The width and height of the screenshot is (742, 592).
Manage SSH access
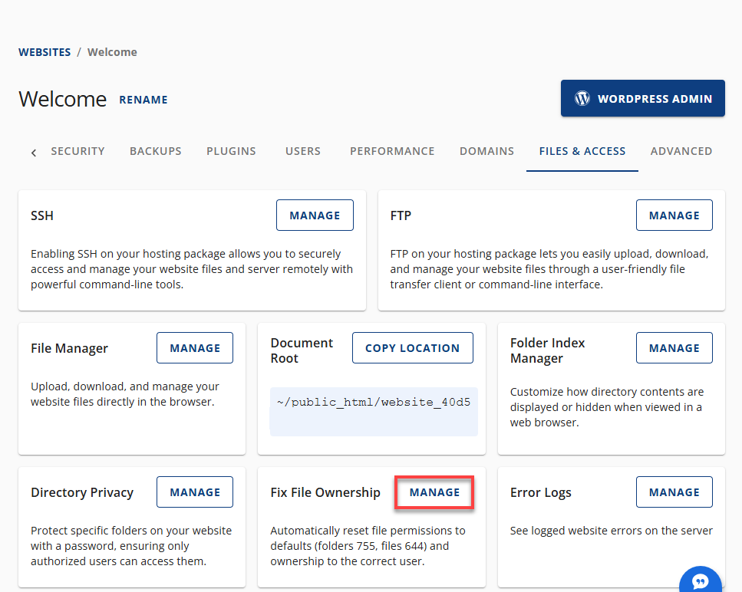coord(315,215)
